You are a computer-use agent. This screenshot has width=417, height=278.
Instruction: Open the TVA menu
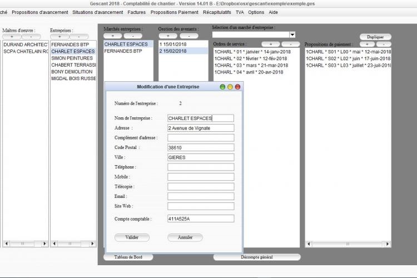pos(240,12)
